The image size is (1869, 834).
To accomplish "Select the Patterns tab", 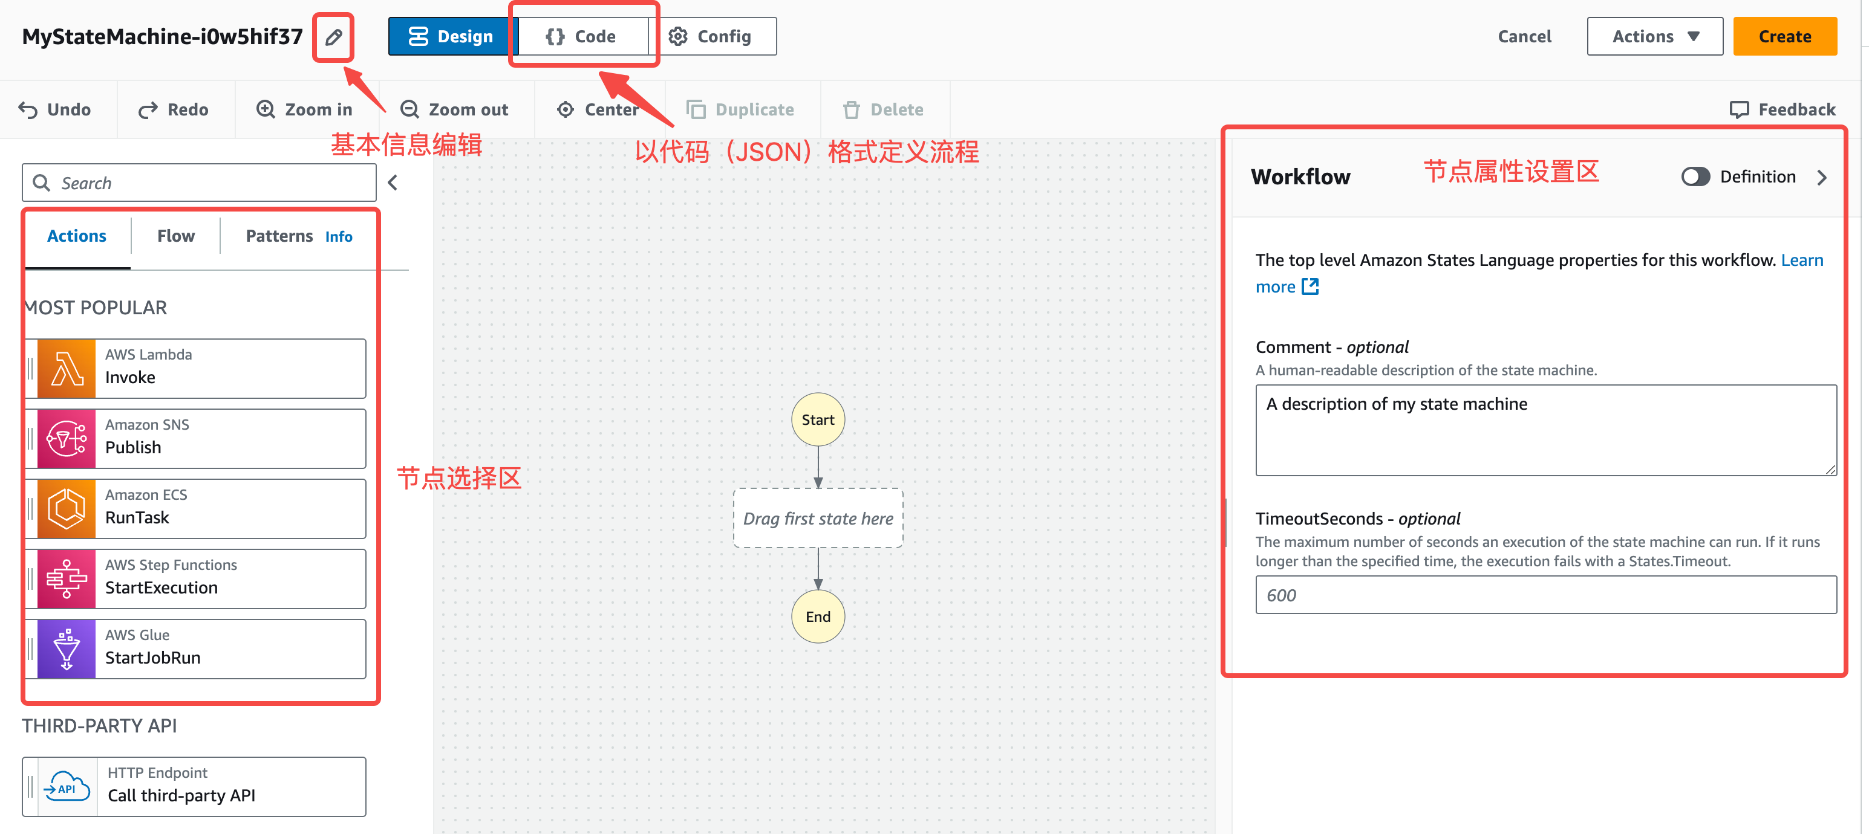I will coord(279,236).
